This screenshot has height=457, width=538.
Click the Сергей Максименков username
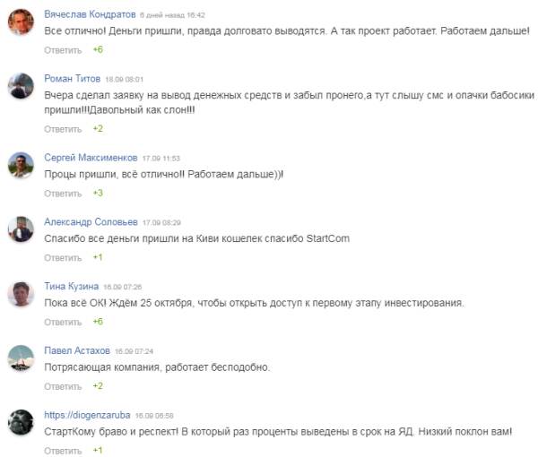[x=91, y=157]
